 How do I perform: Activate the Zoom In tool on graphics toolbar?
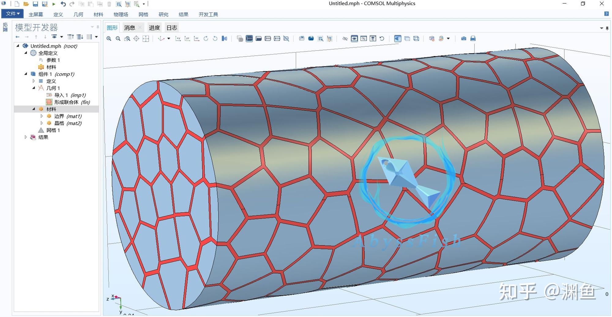point(109,39)
